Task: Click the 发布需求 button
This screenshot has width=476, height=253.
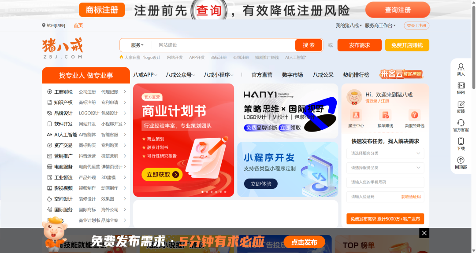Action: (x=360, y=45)
